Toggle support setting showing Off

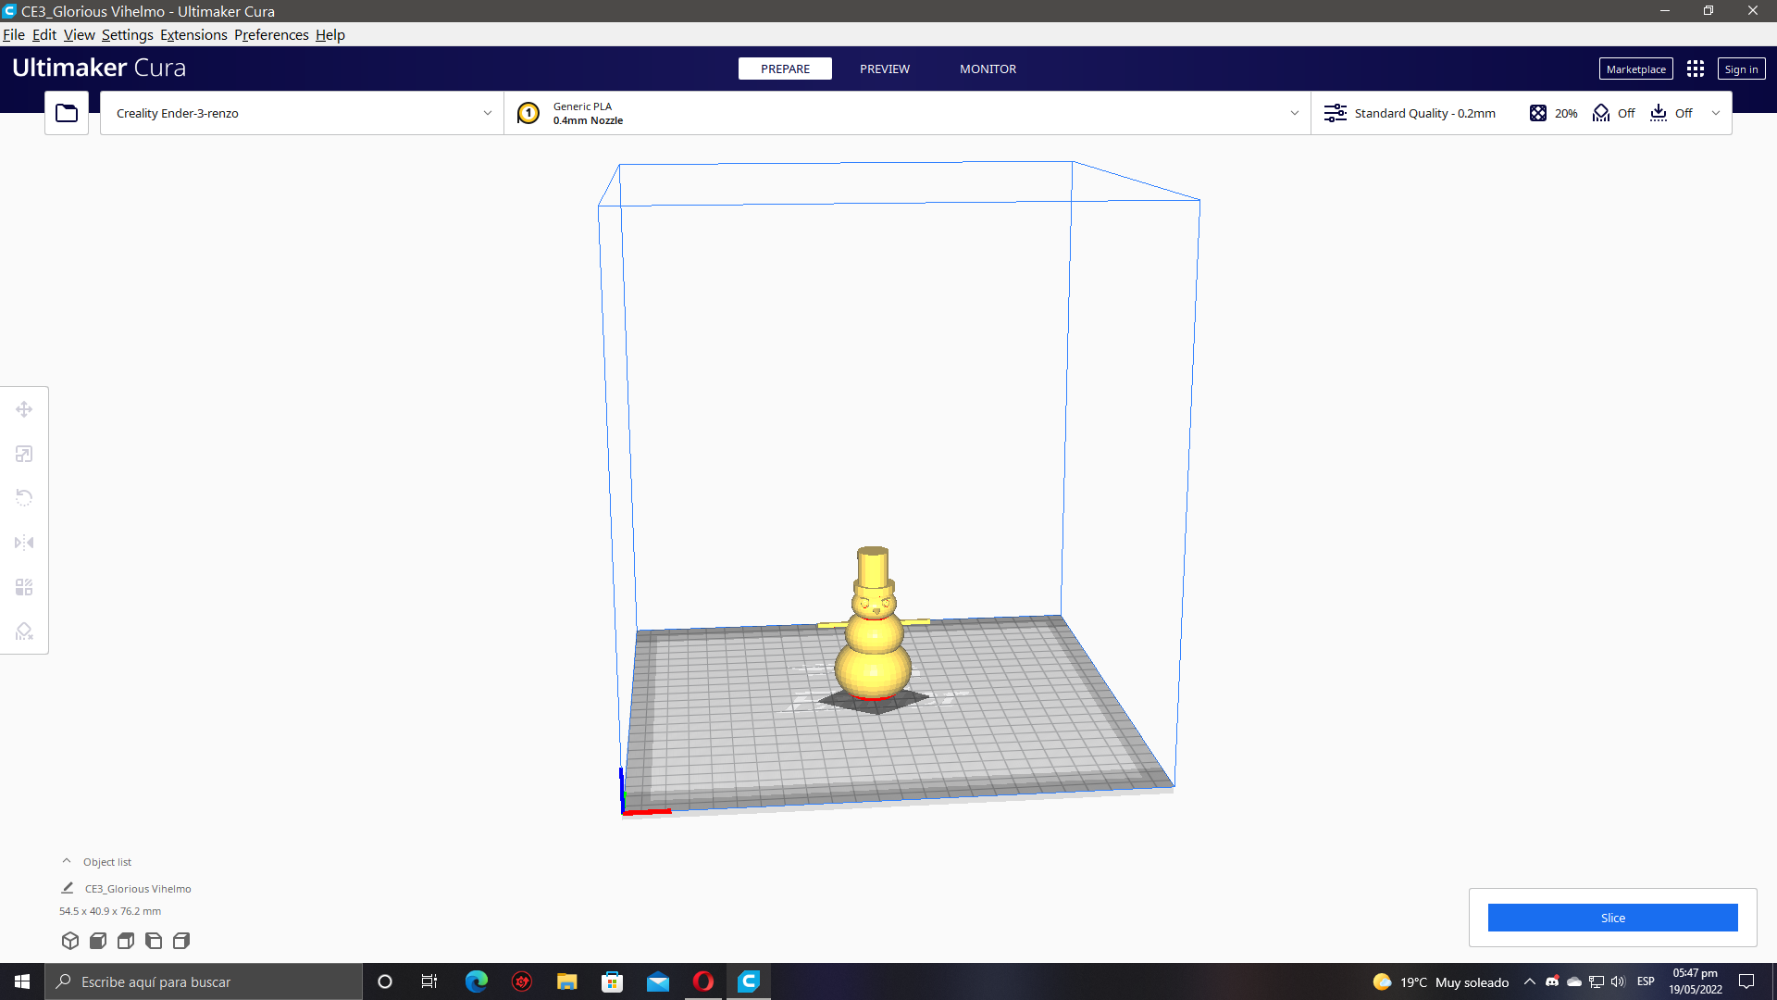coord(1614,113)
